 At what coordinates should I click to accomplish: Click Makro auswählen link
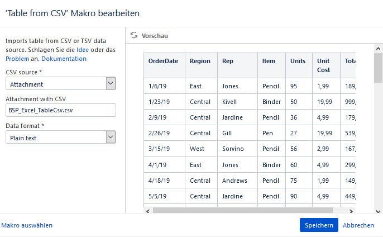[x=27, y=225]
